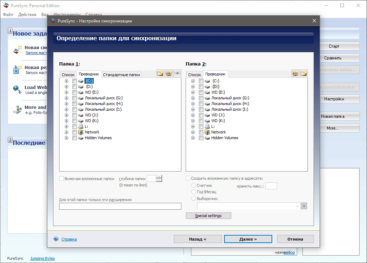
Task: Expand Network node in Folder 1 tree
Action: point(67,132)
